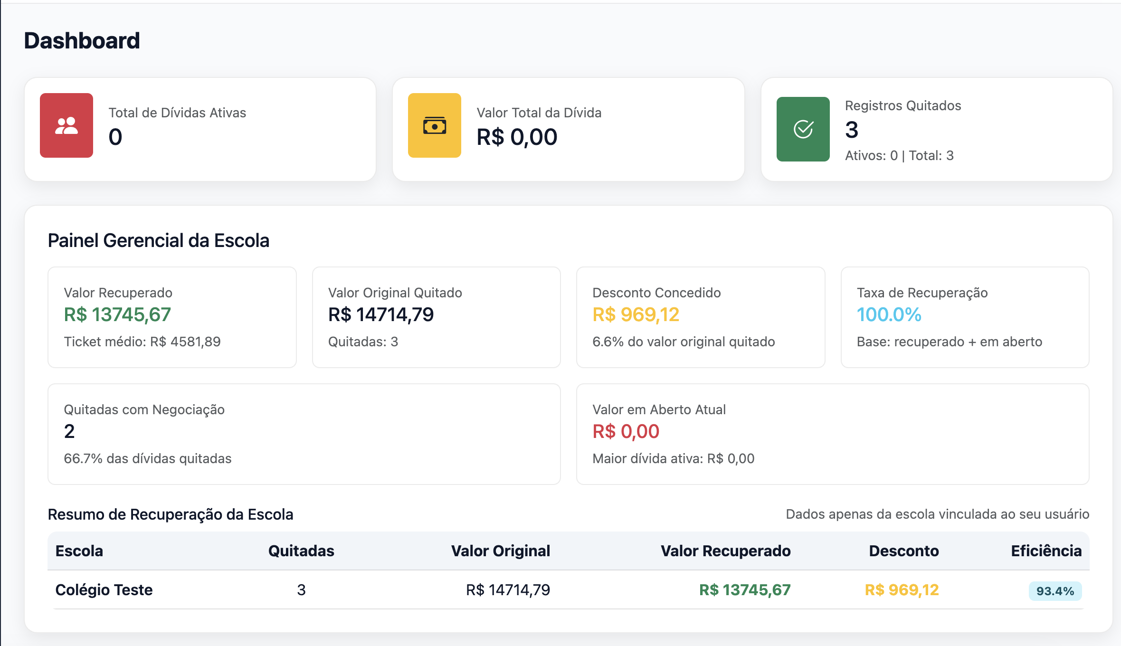Click the red people icon for active debts
This screenshot has width=1121, height=646.
tap(66, 125)
